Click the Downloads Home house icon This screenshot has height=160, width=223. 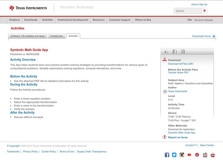[214, 36]
